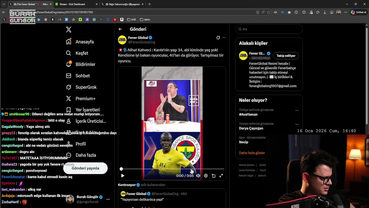
Task: Click the Sohbet et Copilot button
Action: tap(358, 12)
